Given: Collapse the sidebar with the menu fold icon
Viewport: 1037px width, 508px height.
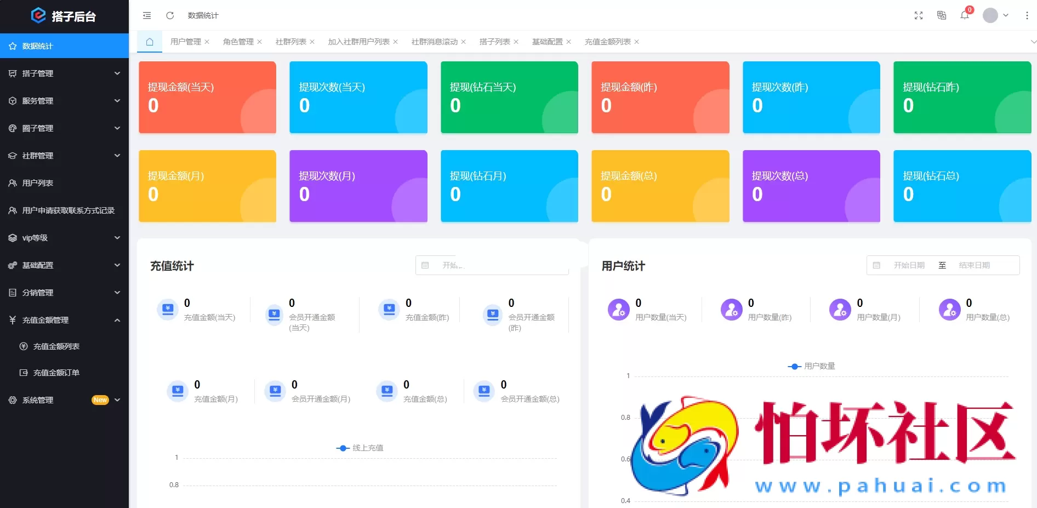Looking at the screenshot, I should coord(147,15).
